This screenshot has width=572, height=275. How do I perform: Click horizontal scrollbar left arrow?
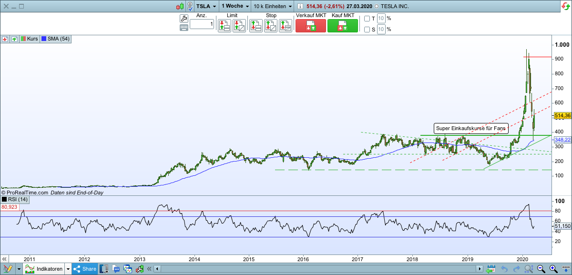[x=157, y=269]
